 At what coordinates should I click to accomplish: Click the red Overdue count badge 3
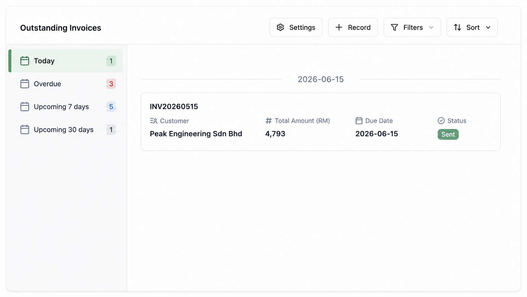(111, 84)
